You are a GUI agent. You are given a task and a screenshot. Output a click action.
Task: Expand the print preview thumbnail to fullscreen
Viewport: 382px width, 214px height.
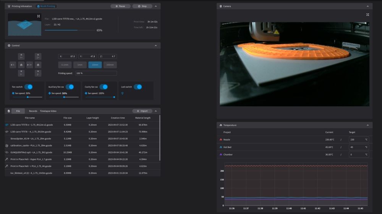point(39,16)
